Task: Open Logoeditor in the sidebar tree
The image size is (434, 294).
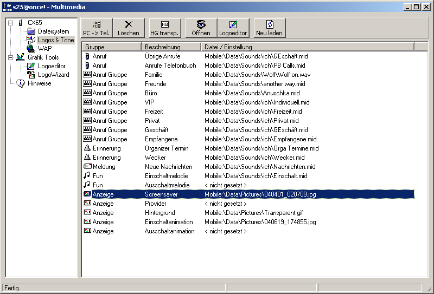Action: pos(52,66)
